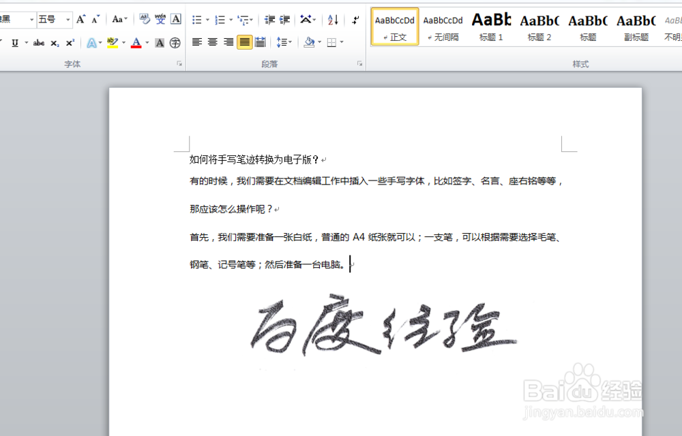Open Paragraph dialog launcher
The height and width of the screenshot is (436, 682).
tap(359, 63)
